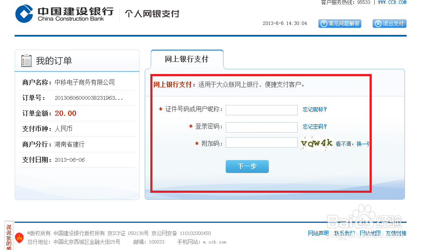Click the captcha image showing vqw4k

click(316, 143)
